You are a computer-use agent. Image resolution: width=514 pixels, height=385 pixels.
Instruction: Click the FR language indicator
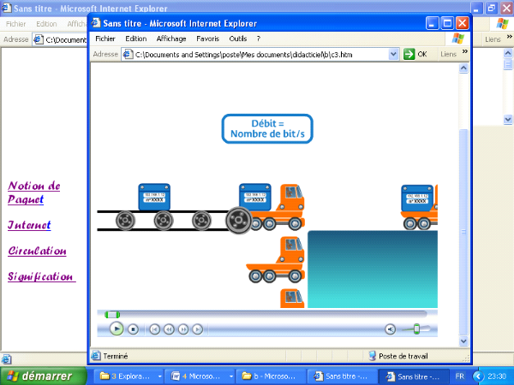(x=459, y=376)
